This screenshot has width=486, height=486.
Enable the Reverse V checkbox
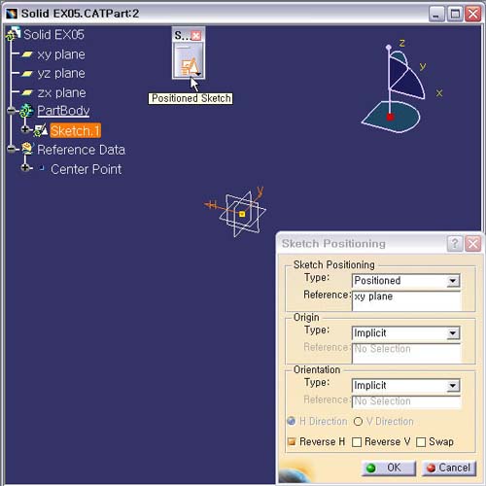pyautogui.click(x=357, y=442)
